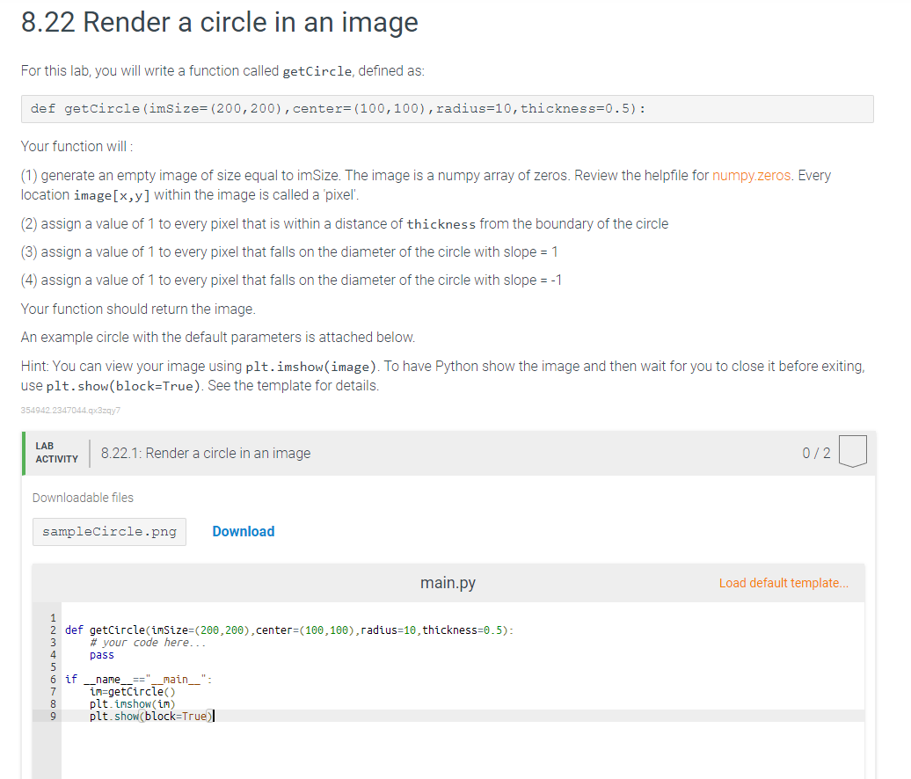Open the Load default template option

click(x=783, y=582)
